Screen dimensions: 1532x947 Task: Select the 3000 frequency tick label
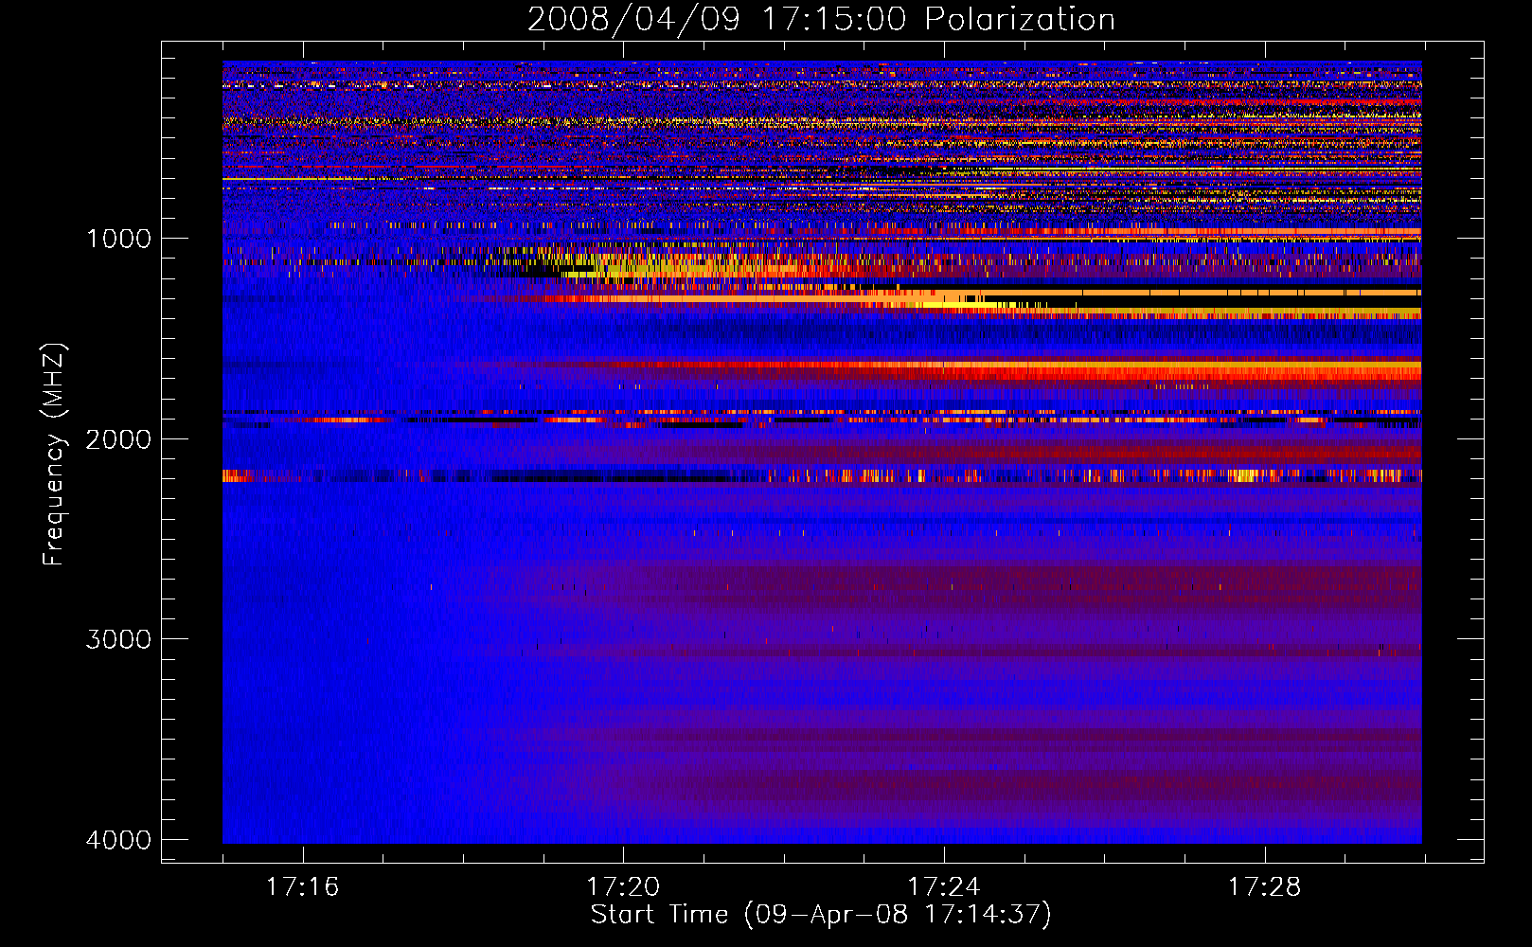click(118, 639)
